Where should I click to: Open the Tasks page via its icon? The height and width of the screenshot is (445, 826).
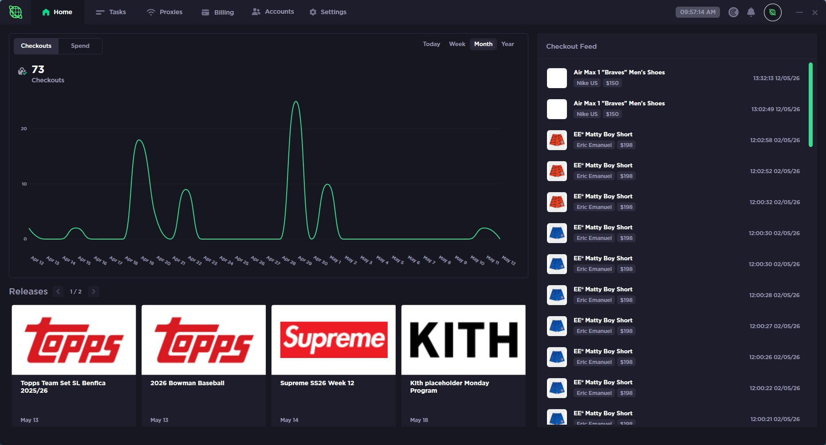pyautogui.click(x=100, y=12)
